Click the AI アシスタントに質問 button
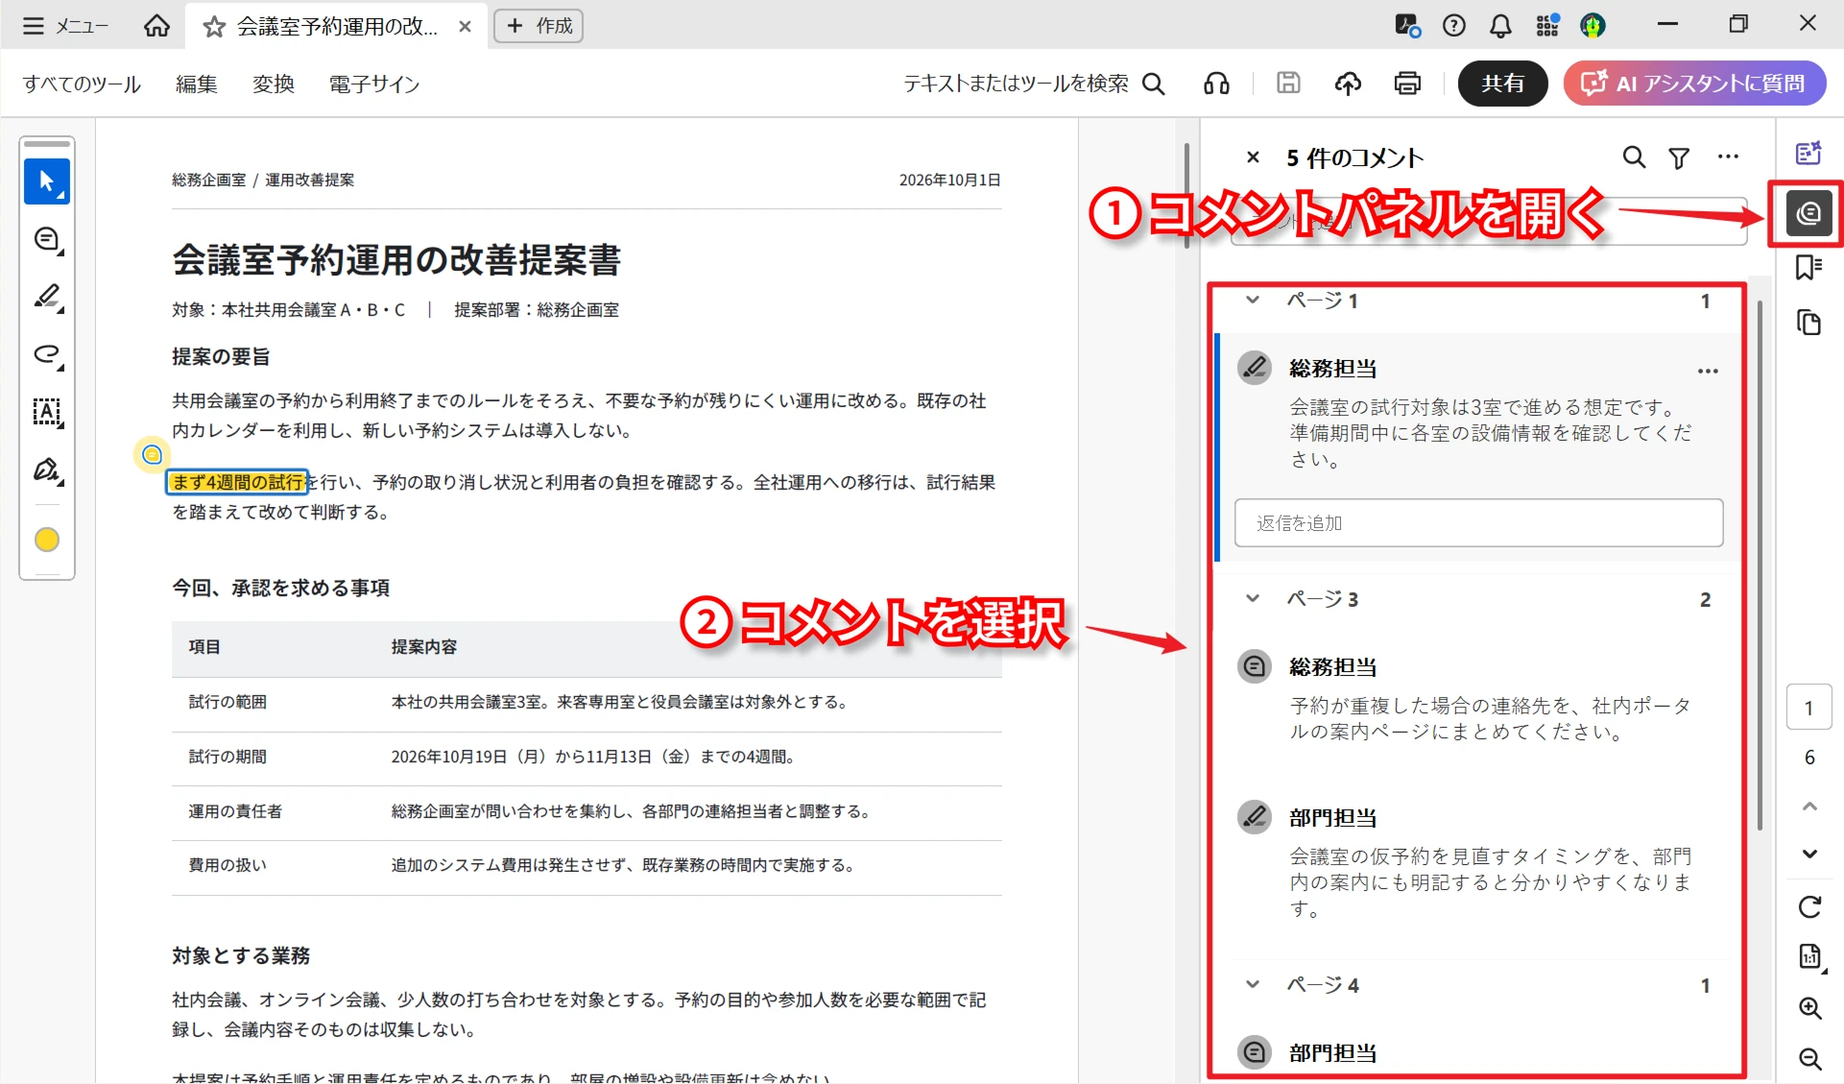The height and width of the screenshot is (1084, 1844). click(1694, 84)
